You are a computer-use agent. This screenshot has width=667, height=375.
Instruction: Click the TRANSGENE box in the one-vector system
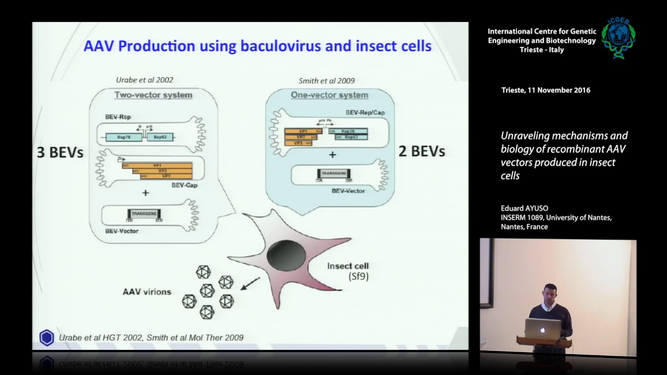pos(333,174)
